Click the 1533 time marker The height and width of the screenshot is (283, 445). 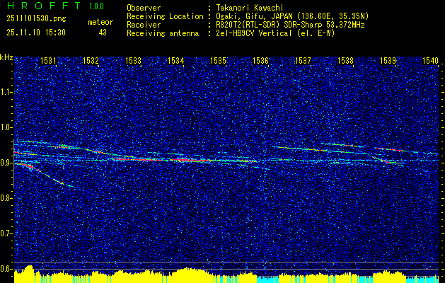[134, 60]
